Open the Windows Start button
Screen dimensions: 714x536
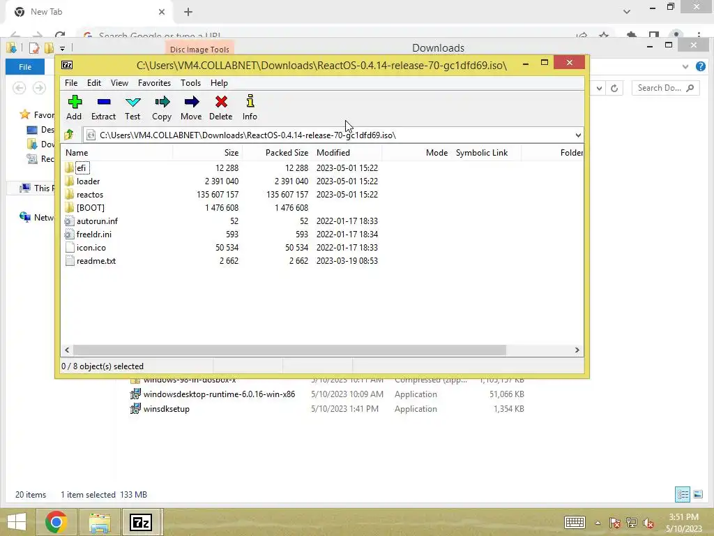(17, 522)
